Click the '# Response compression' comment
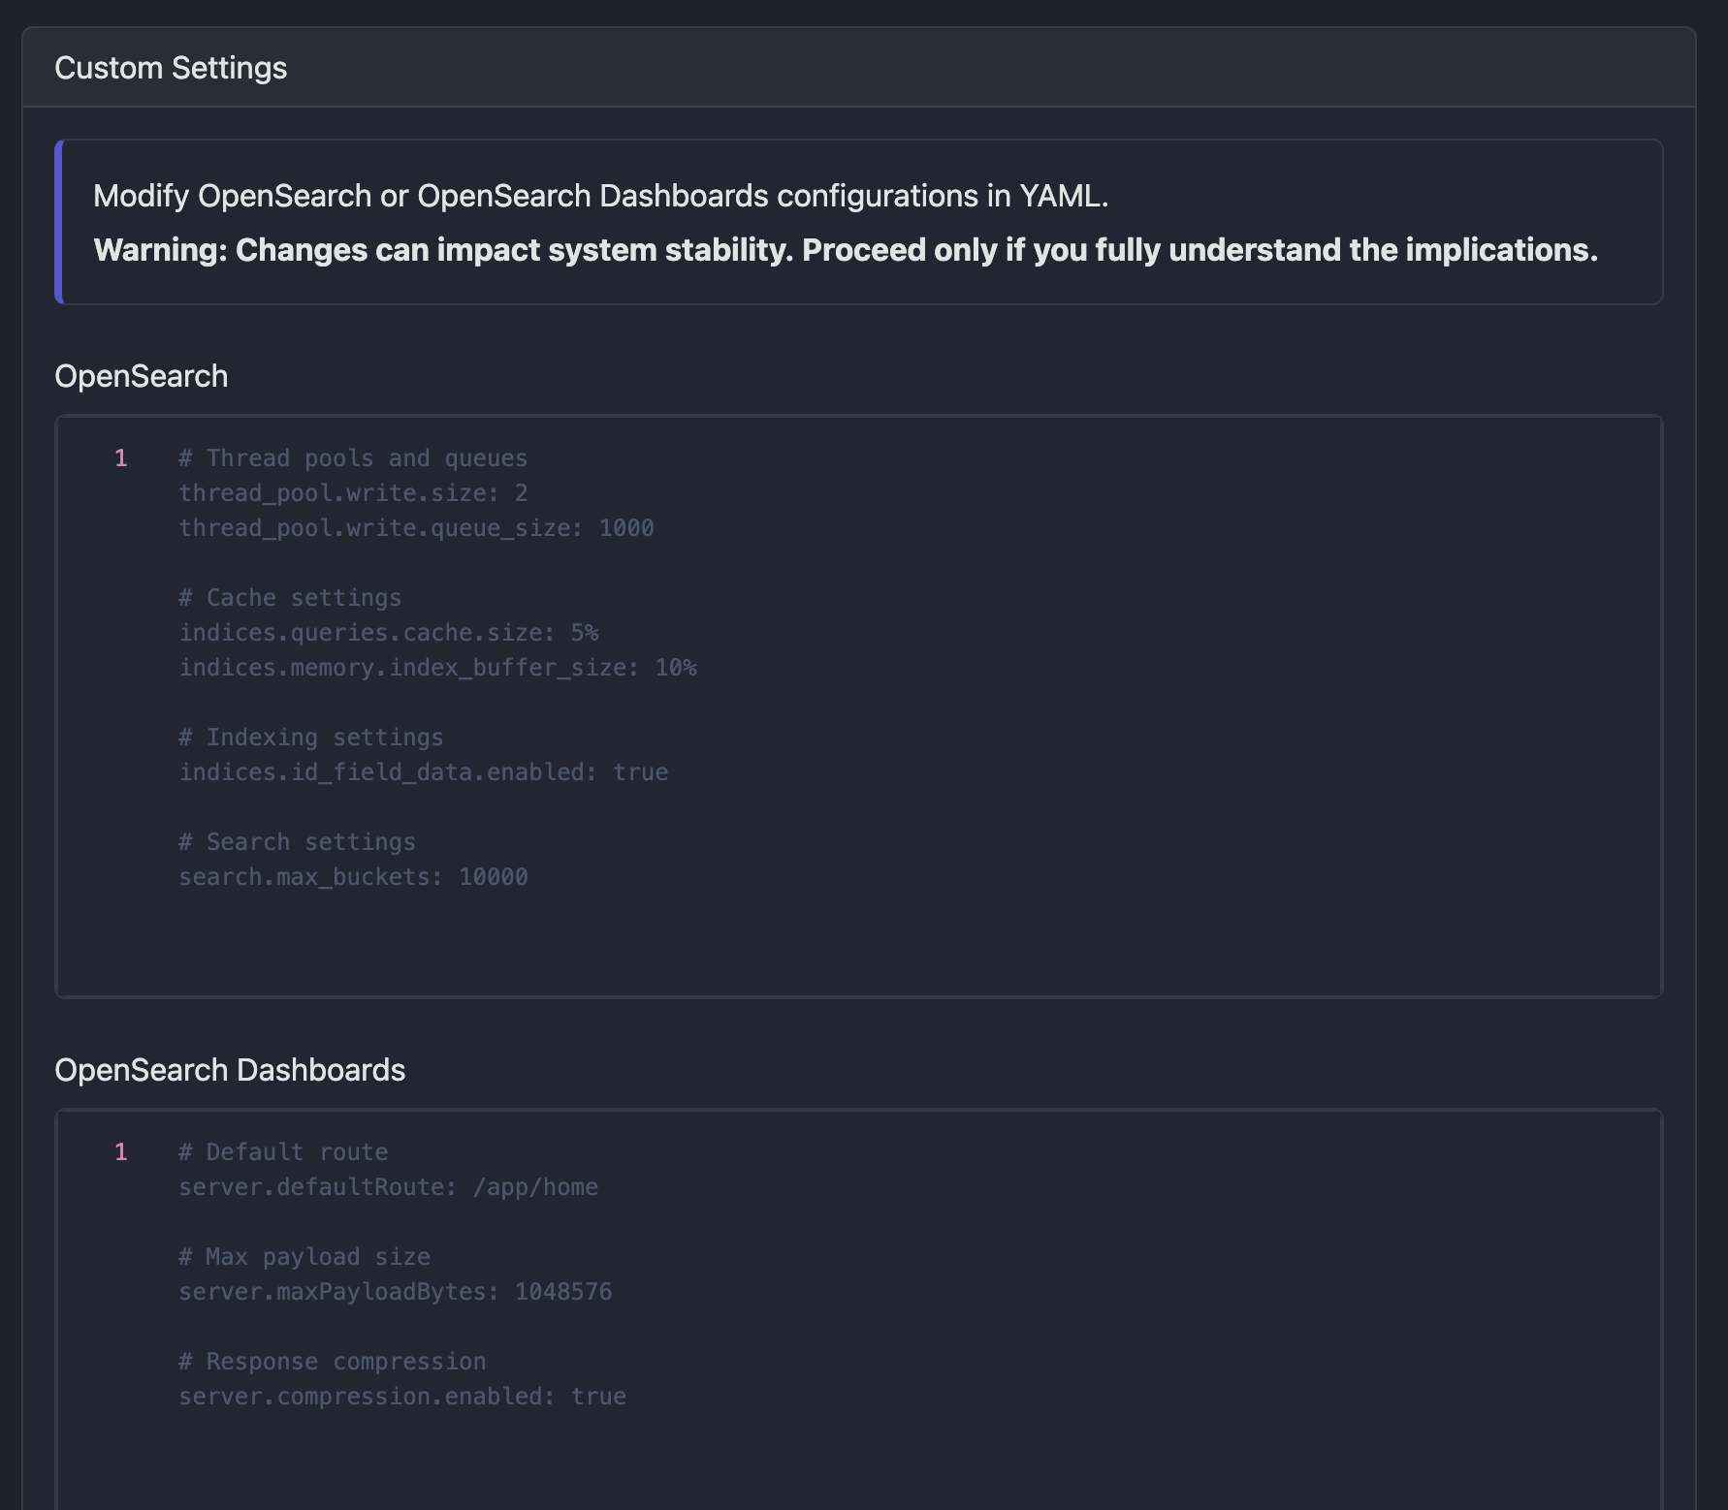Screen dimensions: 1728x1510 [x=333, y=1362]
